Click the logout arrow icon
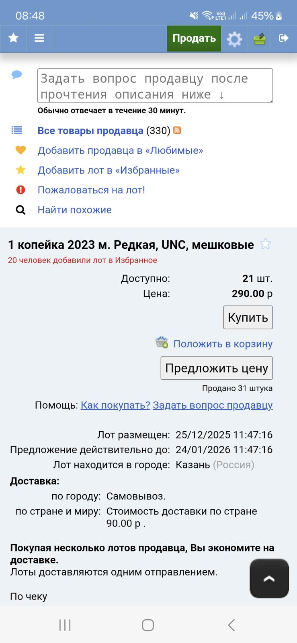This screenshot has width=297, height=643. [x=284, y=38]
